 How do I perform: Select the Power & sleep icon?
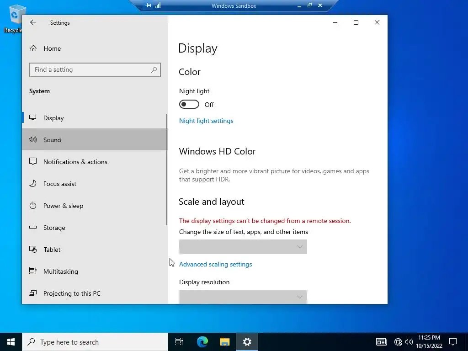(x=33, y=205)
